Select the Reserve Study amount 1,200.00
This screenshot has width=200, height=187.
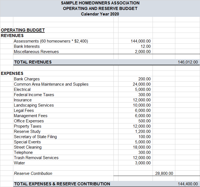(x=143, y=131)
